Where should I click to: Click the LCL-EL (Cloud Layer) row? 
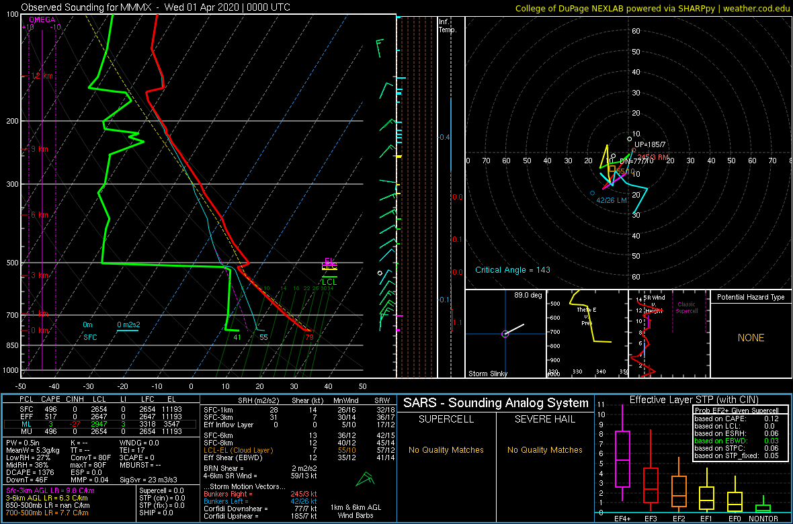299,449
